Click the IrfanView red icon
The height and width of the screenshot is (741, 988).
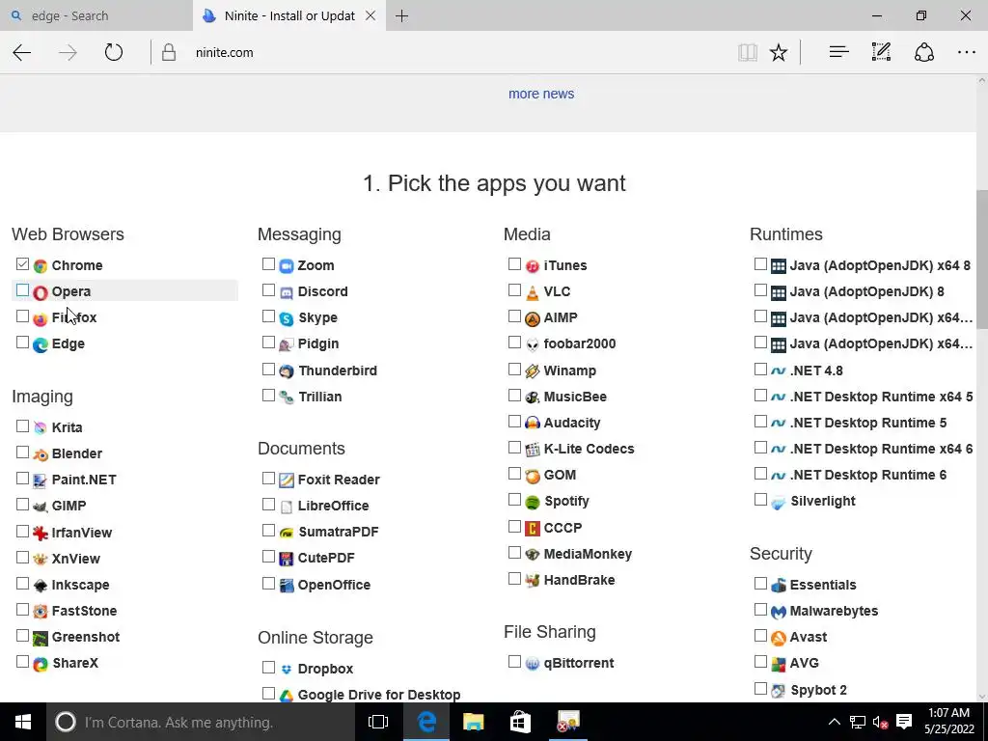tap(41, 533)
